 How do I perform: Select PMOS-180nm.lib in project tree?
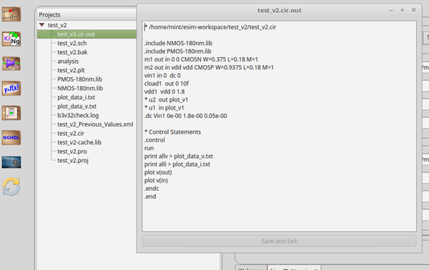click(79, 79)
